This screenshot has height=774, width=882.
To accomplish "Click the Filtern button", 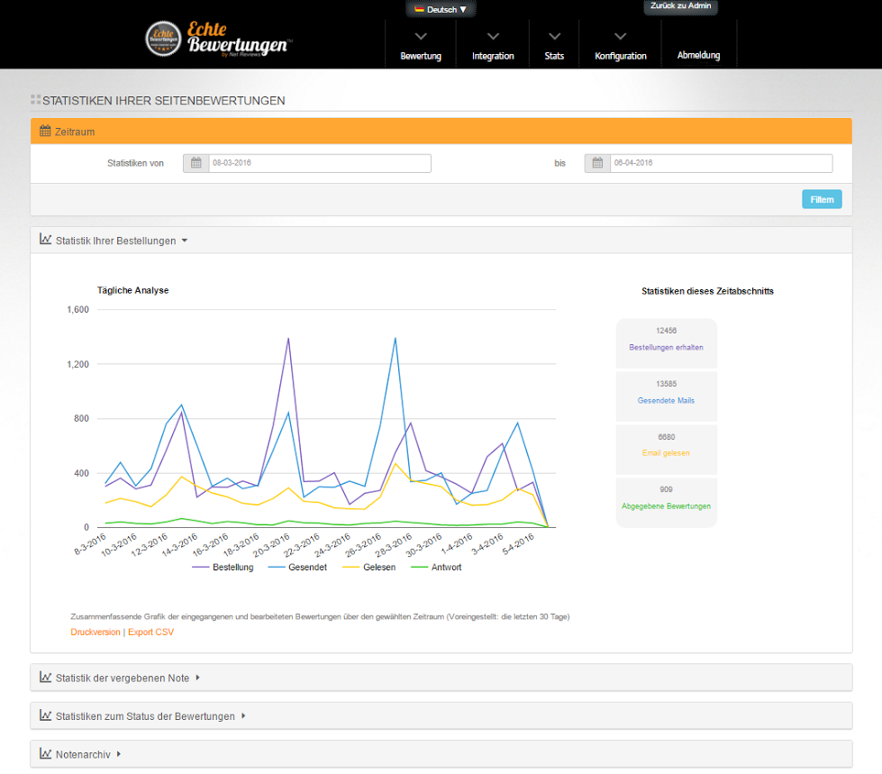I will click(822, 199).
